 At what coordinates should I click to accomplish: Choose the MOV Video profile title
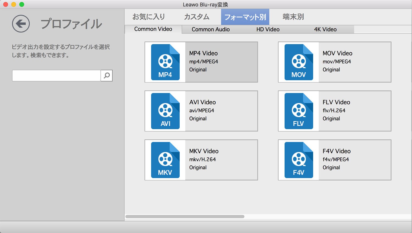tap(338, 53)
